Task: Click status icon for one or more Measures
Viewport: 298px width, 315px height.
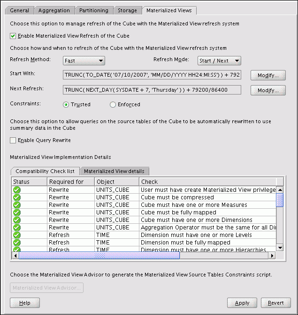Action: click(17, 205)
